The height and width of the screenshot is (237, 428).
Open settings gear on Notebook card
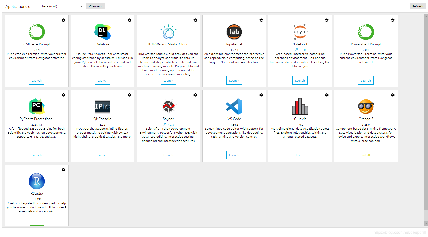pyautogui.click(x=327, y=20)
